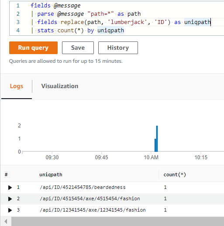The height and width of the screenshot is (226, 224).
Task: Expand result row 2 with 4515454 path
Action: point(10,199)
